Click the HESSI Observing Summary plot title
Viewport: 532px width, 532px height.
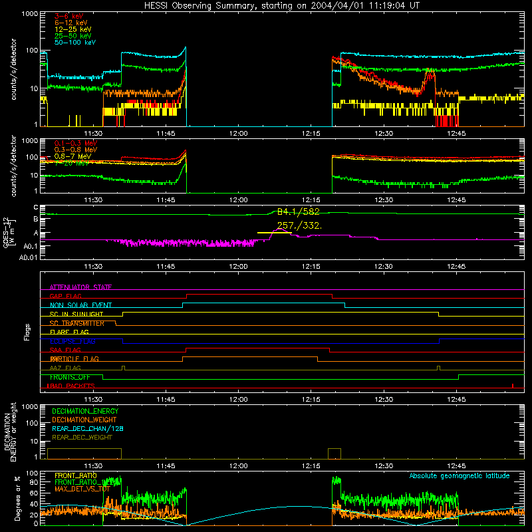(282, 6)
